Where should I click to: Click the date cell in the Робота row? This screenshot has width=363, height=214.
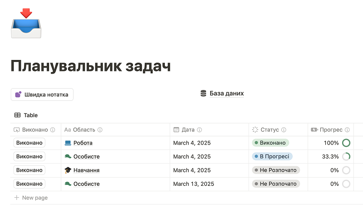click(209, 143)
